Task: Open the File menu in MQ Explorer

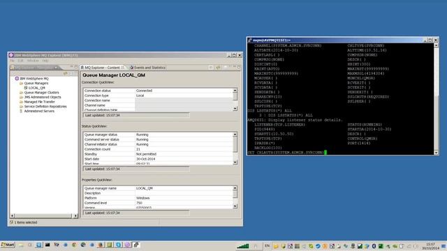Action: 12,61
